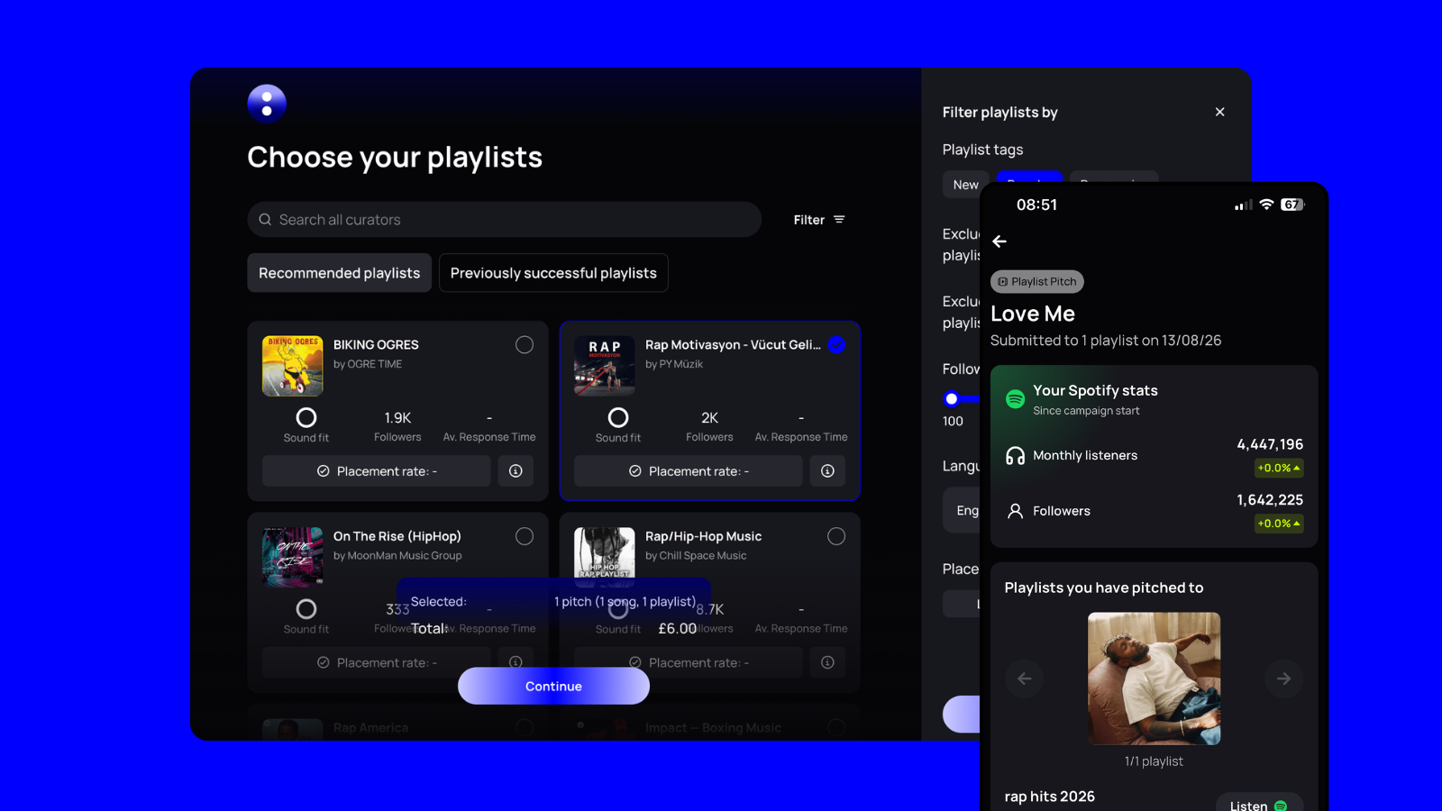Click the 'Playlist tags' heading
Viewport: 1442px width, 811px height.
(983, 150)
